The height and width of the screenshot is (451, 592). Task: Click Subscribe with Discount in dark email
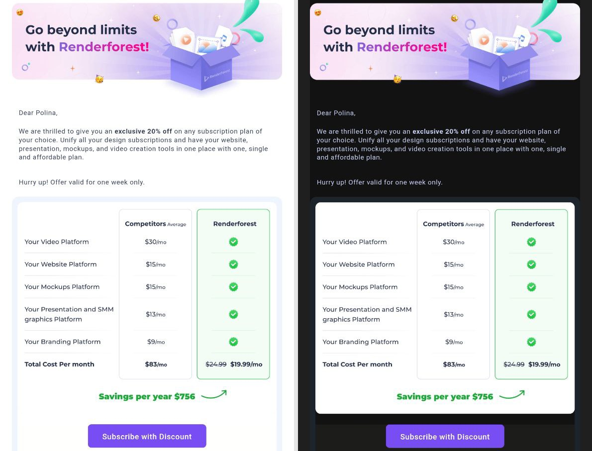445,436
